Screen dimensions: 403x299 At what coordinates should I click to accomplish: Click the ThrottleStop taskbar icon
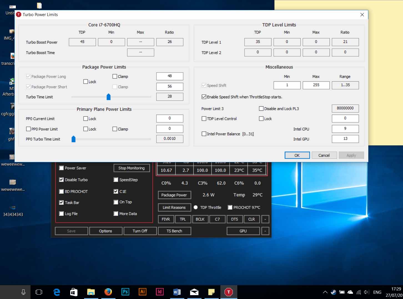point(228,292)
